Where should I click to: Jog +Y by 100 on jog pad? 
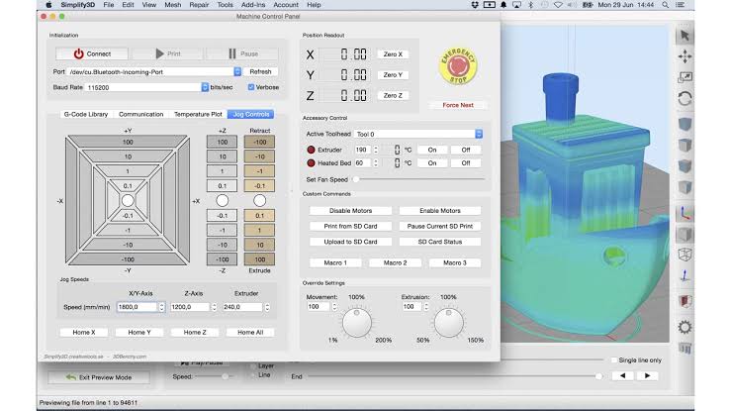(128, 142)
